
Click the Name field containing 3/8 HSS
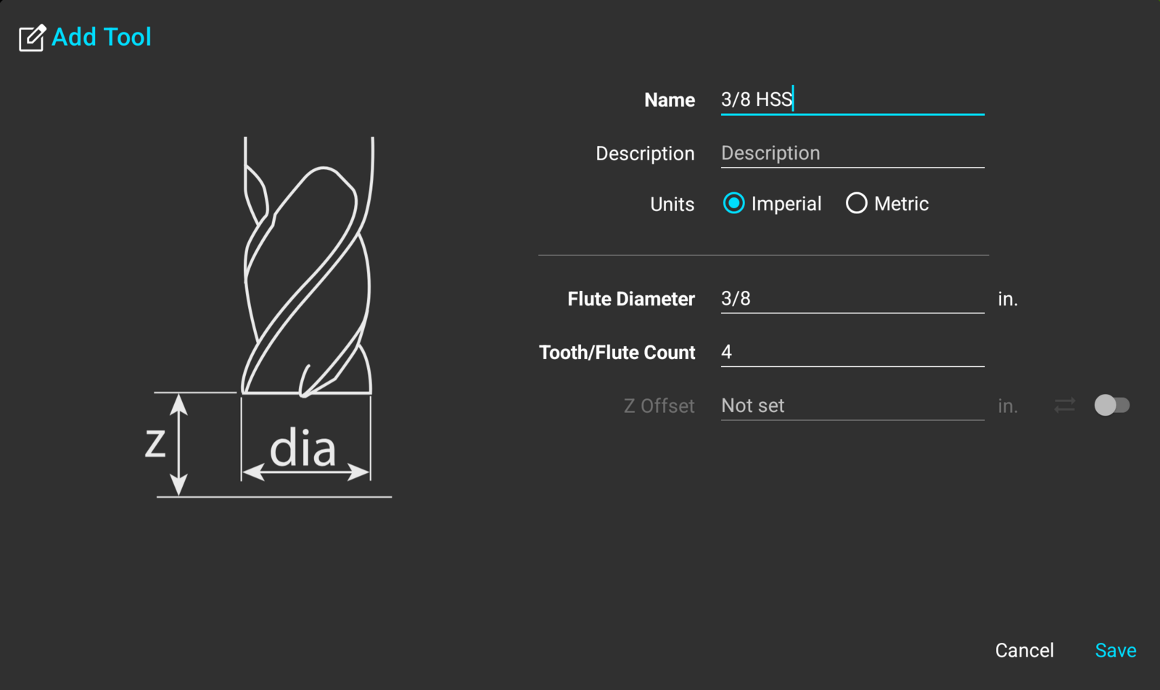point(852,99)
